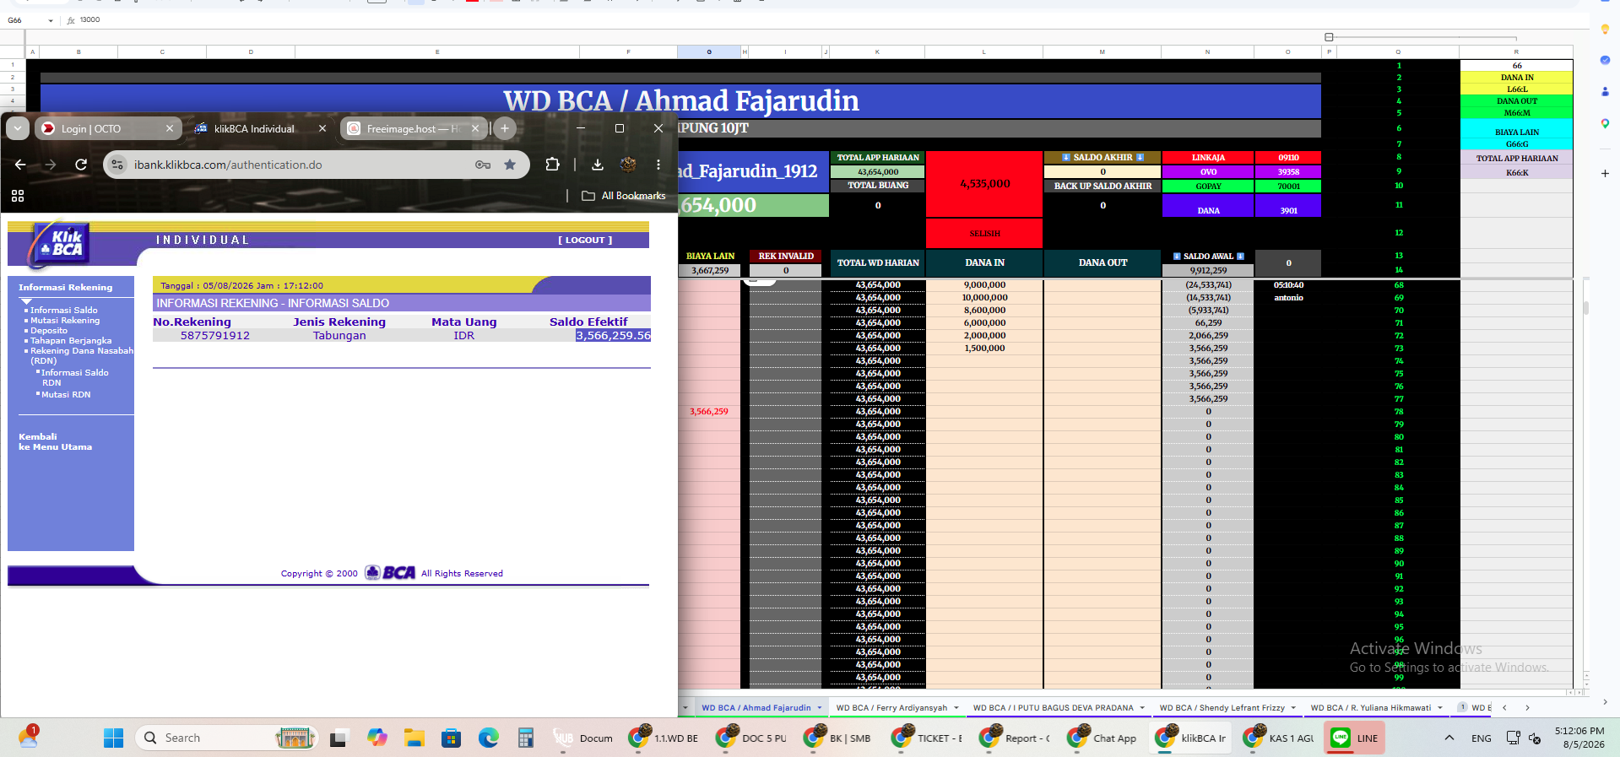Screen dimensions: 1620x757
Task: Reload the klikBCA page
Action: (x=81, y=165)
